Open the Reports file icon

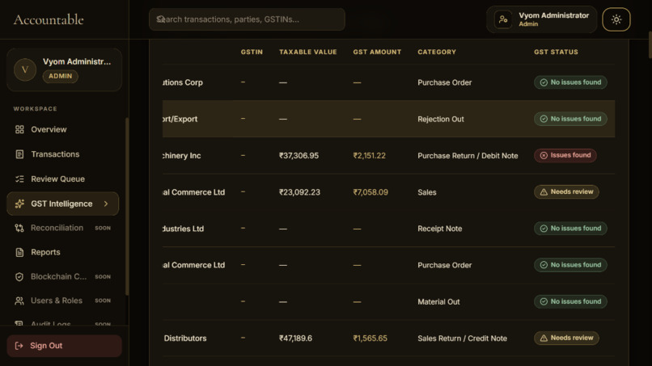click(x=19, y=252)
